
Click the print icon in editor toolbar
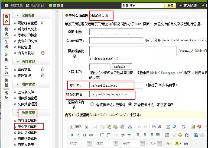130,127
